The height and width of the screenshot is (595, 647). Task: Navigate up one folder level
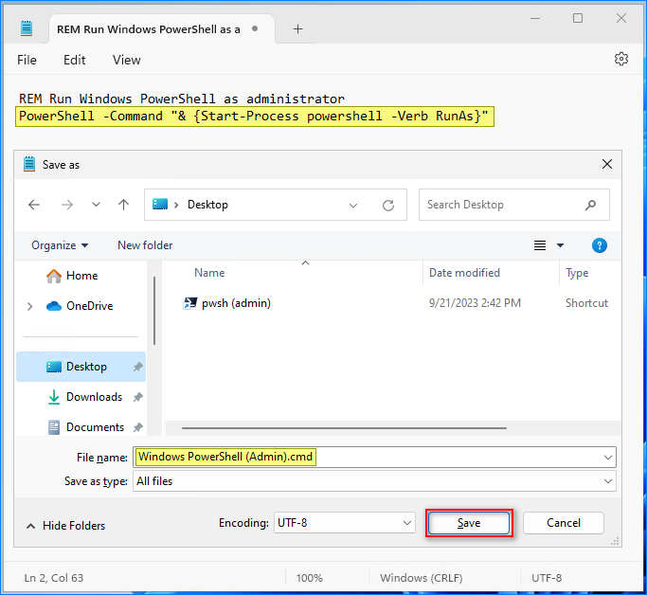pyautogui.click(x=123, y=205)
